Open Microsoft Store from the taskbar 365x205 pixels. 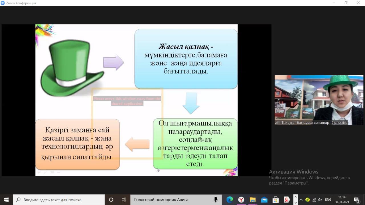pos(275,200)
